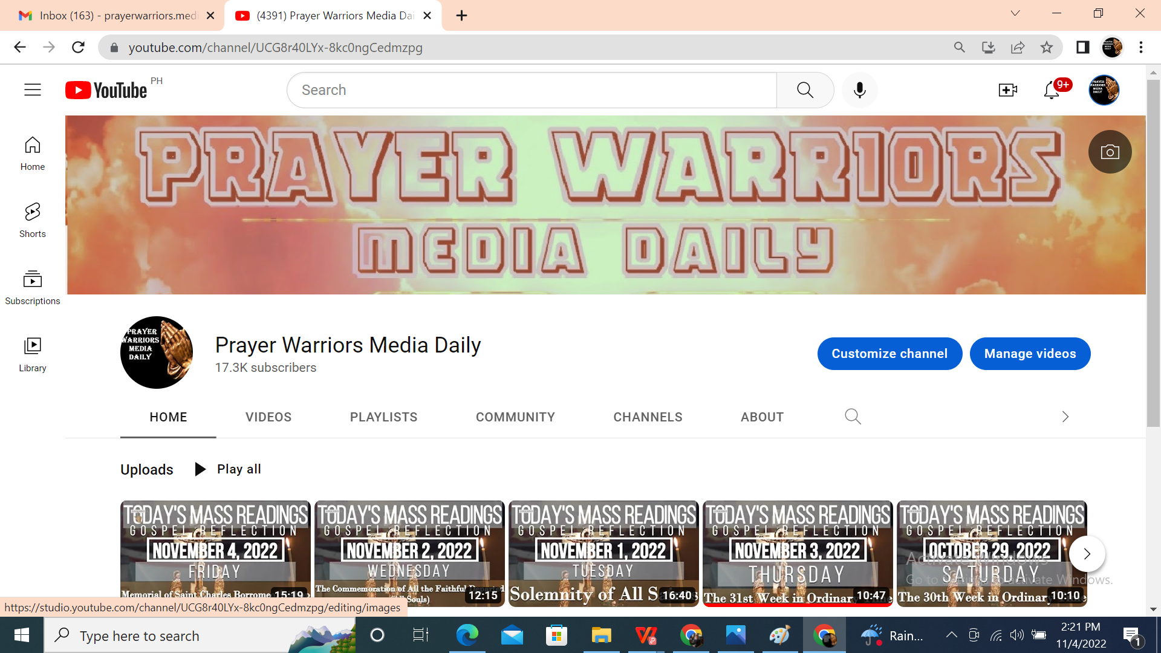Click the page vertical scrollbar
Image resolution: width=1161 pixels, height=653 pixels.
pos(1153,254)
